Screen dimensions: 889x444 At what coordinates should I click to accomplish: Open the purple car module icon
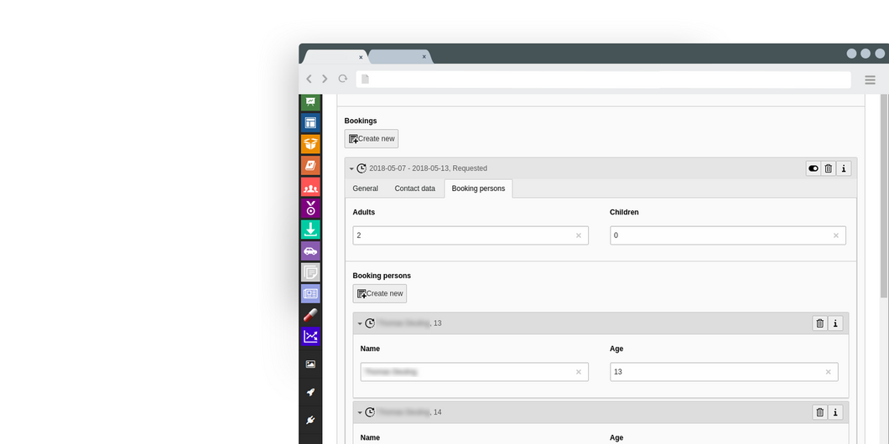(x=310, y=250)
